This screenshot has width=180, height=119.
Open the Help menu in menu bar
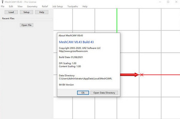coord(85,6)
